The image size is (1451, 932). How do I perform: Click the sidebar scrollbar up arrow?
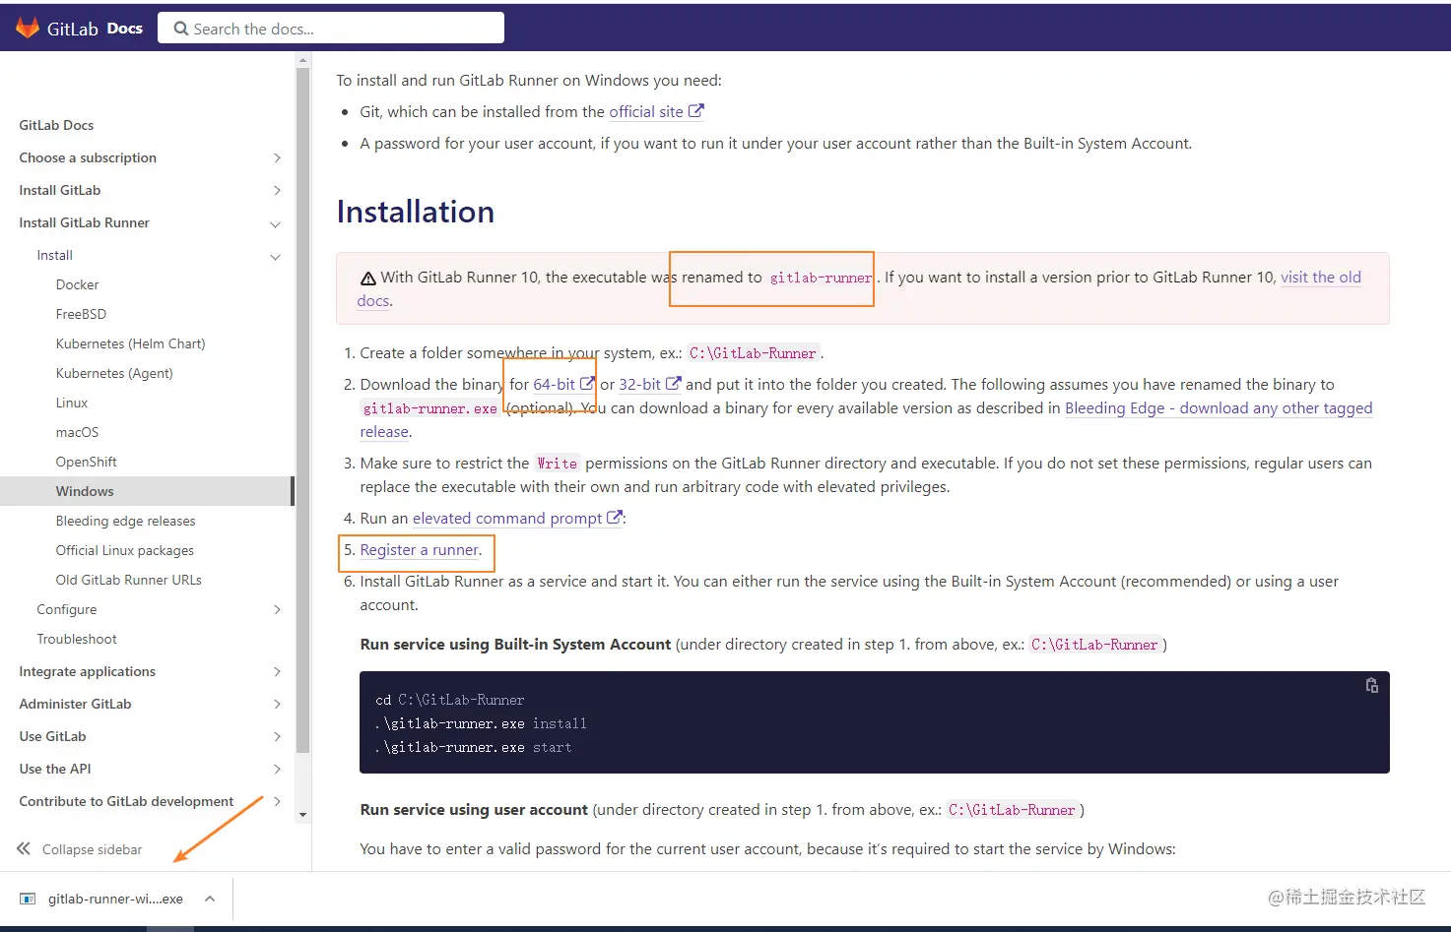(302, 60)
